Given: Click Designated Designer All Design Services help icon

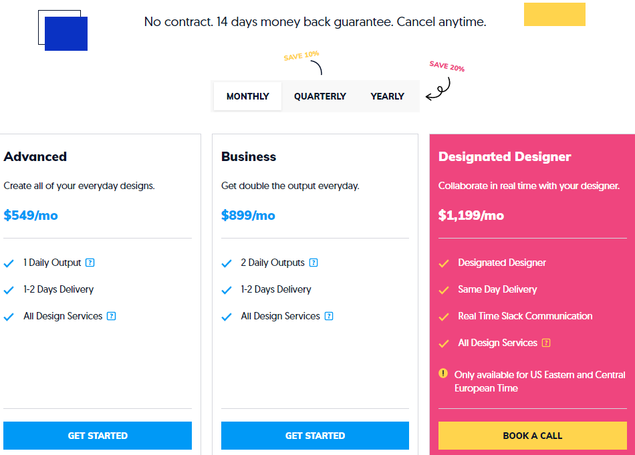Looking at the screenshot, I should click(546, 343).
